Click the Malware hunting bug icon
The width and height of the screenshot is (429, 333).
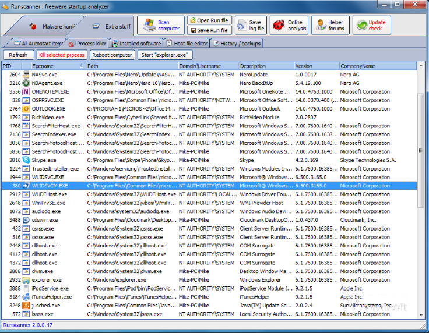pos(33,26)
